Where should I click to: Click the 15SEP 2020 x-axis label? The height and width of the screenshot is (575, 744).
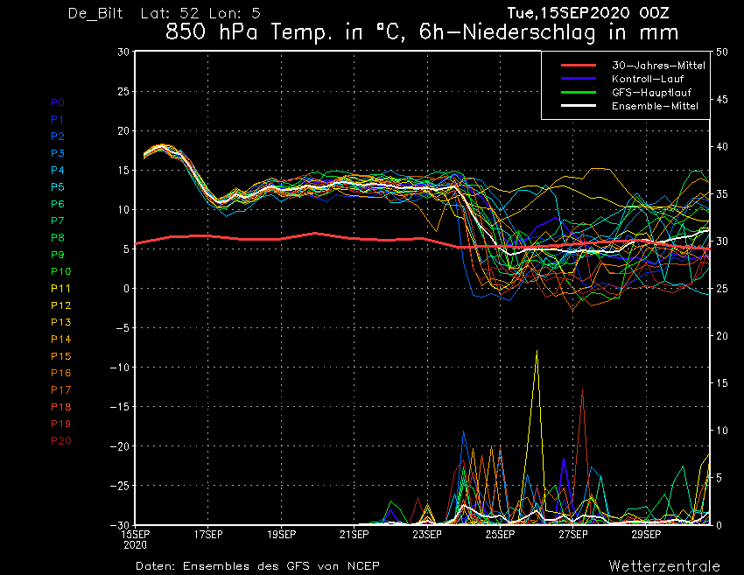[135, 539]
